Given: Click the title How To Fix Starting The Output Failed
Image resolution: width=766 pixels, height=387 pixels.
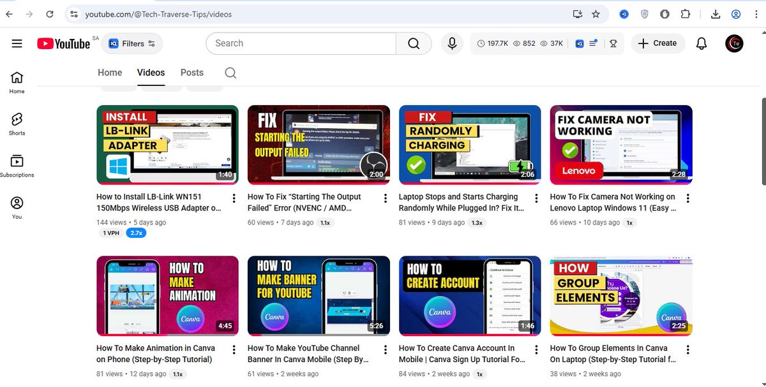Looking at the screenshot, I should pyautogui.click(x=304, y=202).
